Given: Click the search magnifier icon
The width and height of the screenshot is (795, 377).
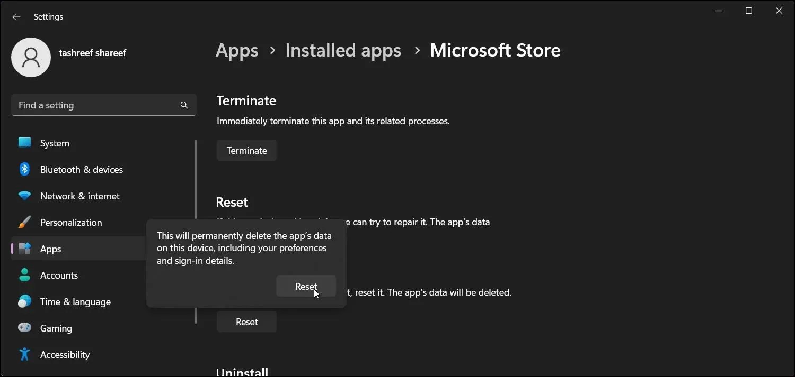Looking at the screenshot, I should [x=183, y=105].
